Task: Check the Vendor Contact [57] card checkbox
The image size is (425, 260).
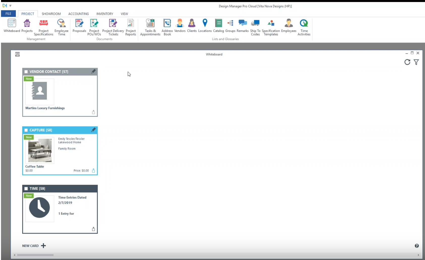Action: point(26,72)
